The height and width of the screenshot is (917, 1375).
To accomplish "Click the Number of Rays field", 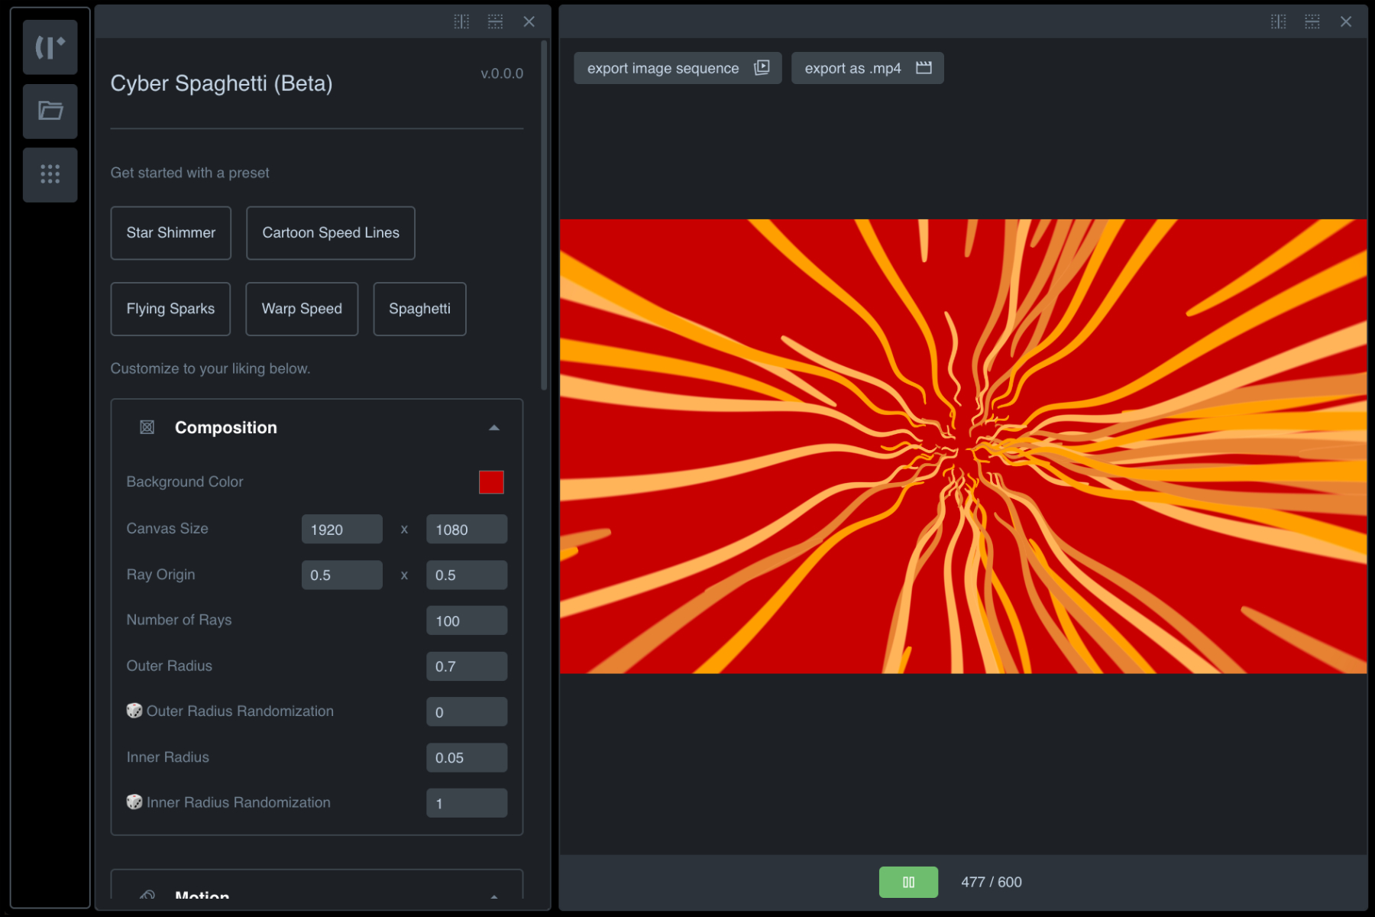I will (x=467, y=621).
